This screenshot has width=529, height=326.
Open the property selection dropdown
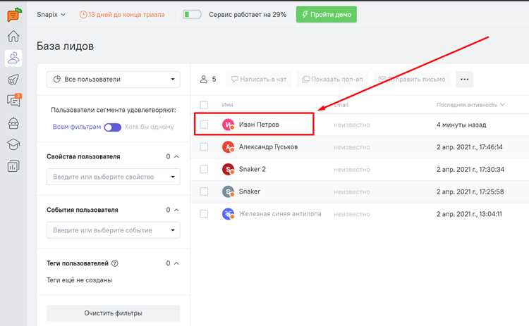pos(114,177)
